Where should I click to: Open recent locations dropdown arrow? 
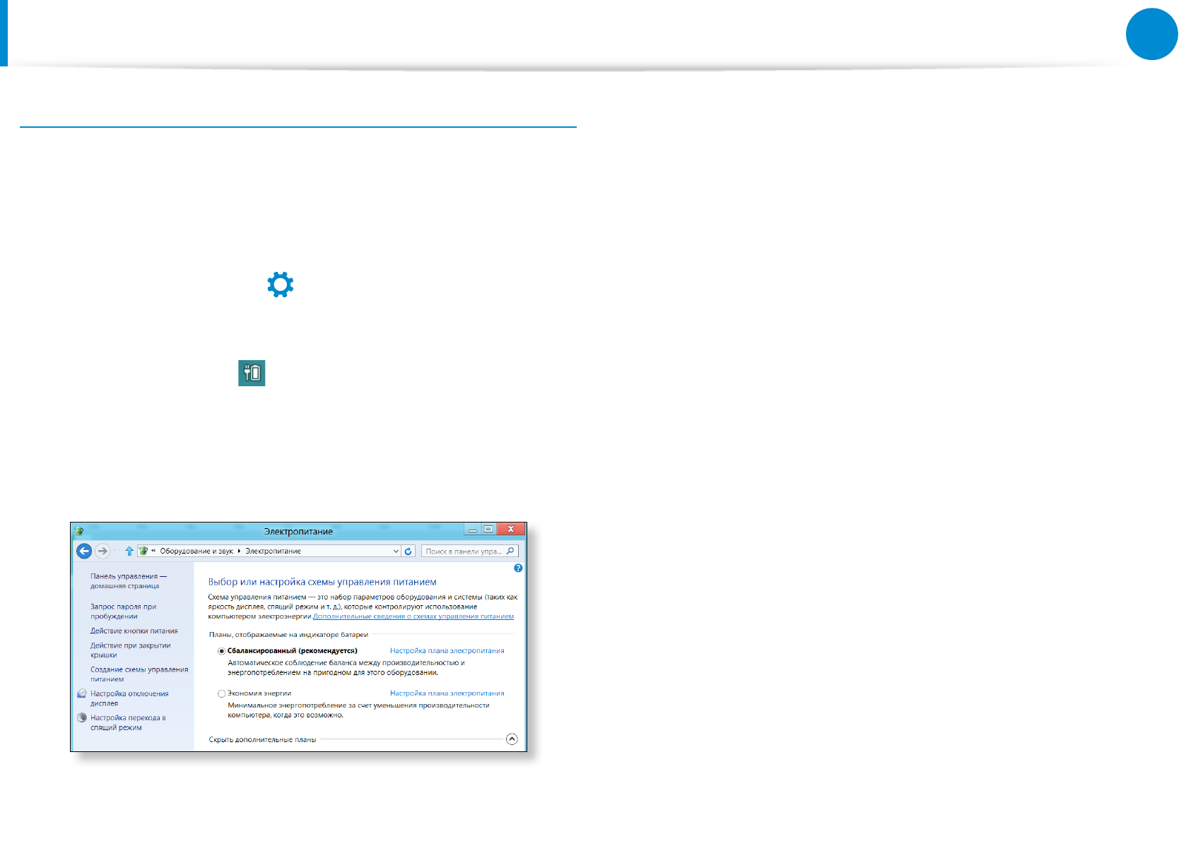coord(117,551)
